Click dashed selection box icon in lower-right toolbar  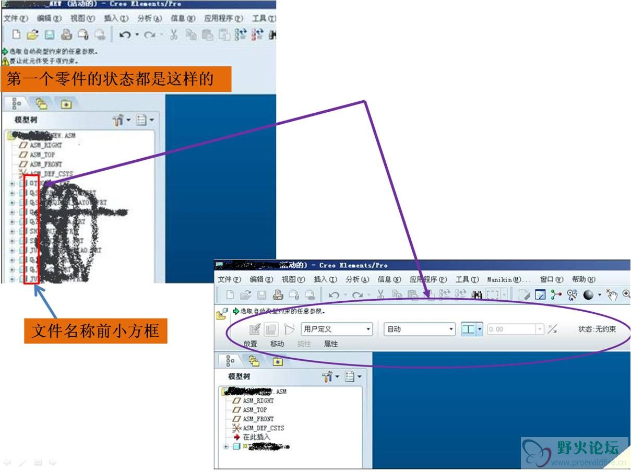pos(492,295)
